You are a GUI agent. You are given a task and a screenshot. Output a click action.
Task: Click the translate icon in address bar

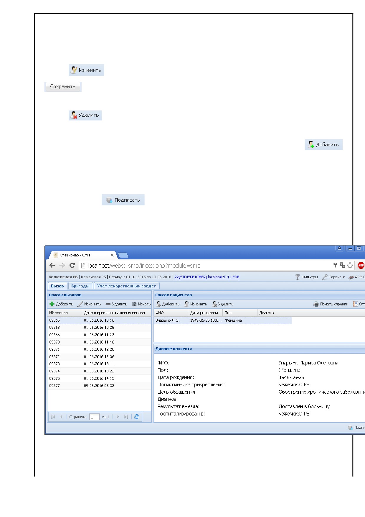(342, 265)
